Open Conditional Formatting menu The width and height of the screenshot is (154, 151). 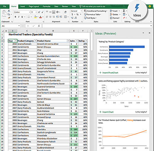96,11
